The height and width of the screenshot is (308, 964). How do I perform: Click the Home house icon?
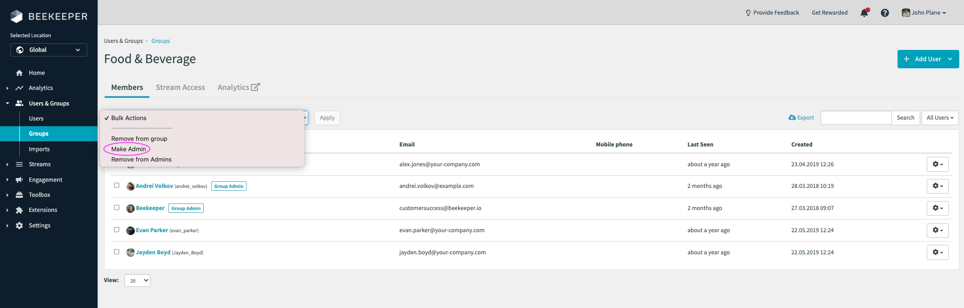[x=19, y=73]
